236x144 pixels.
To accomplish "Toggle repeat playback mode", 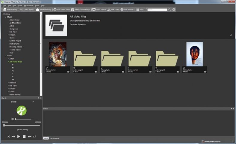I will [35, 136].
